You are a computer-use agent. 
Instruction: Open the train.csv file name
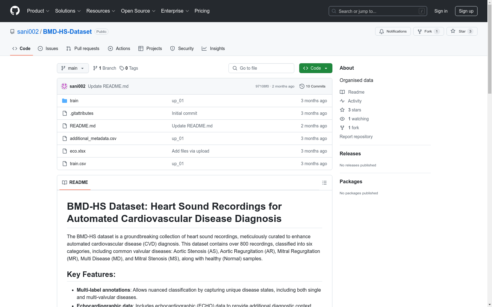point(78,164)
